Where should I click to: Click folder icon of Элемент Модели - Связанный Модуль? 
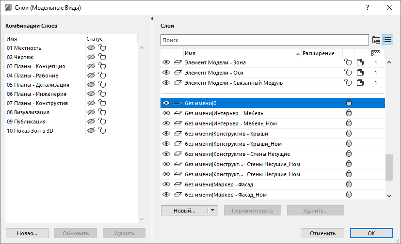click(x=360, y=83)
